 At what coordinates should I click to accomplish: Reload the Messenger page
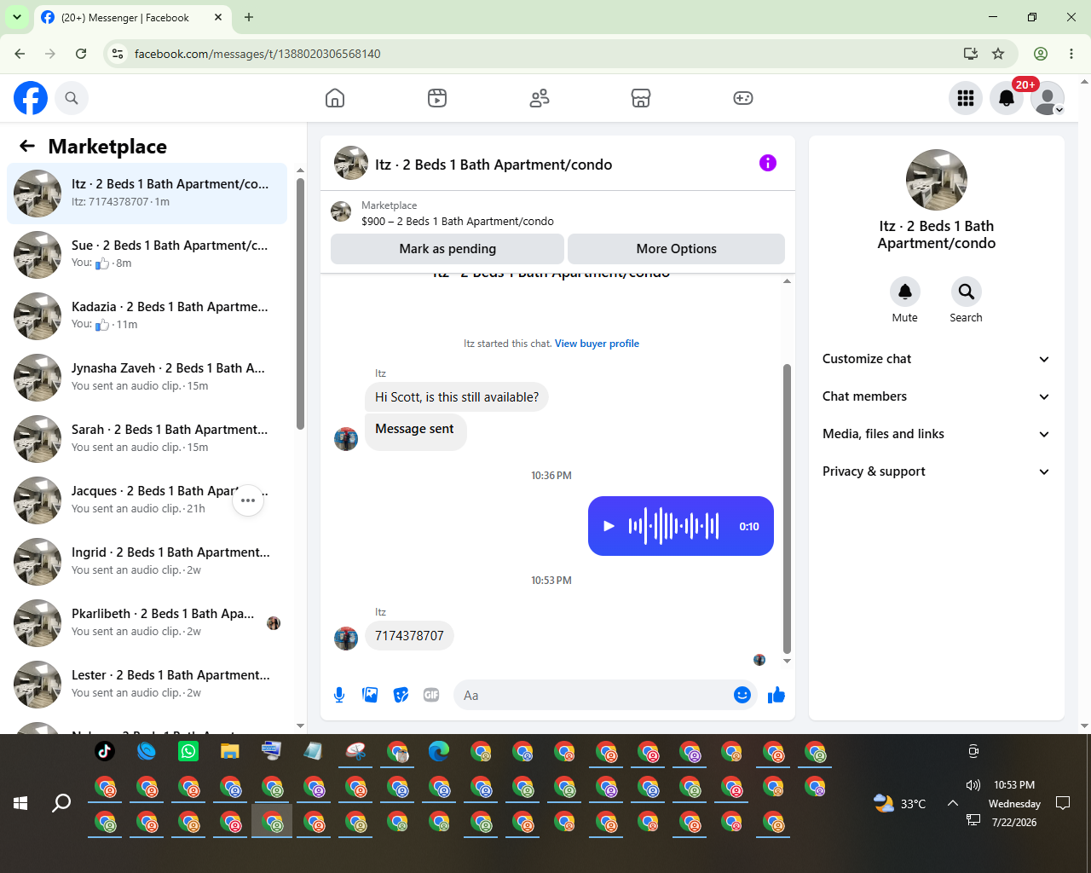(x=81, y=54)
